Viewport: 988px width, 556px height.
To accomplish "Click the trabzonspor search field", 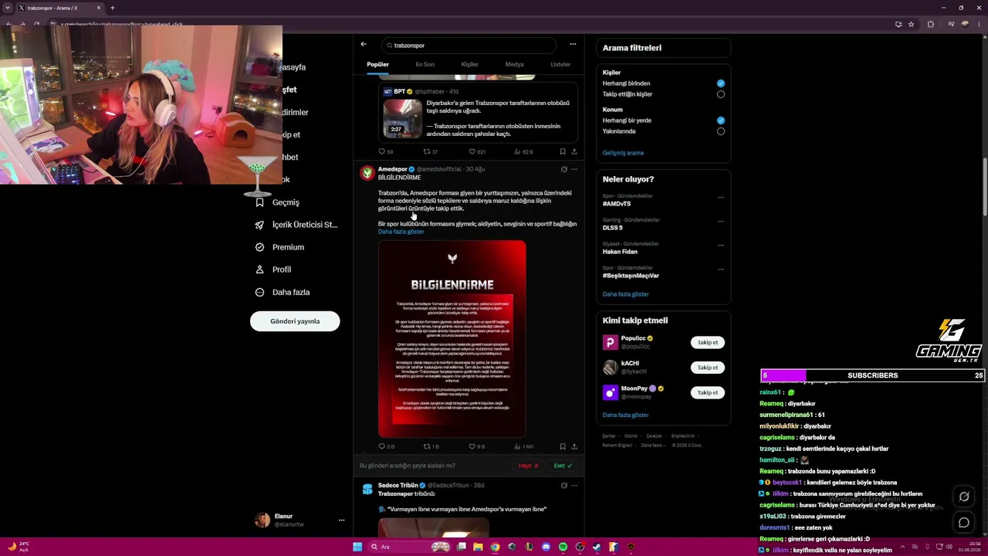I will click(x=468, y=46).
